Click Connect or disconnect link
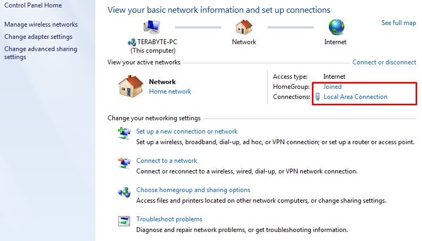Viewport: 422px width, 241px height. click(x=384, y=62)
